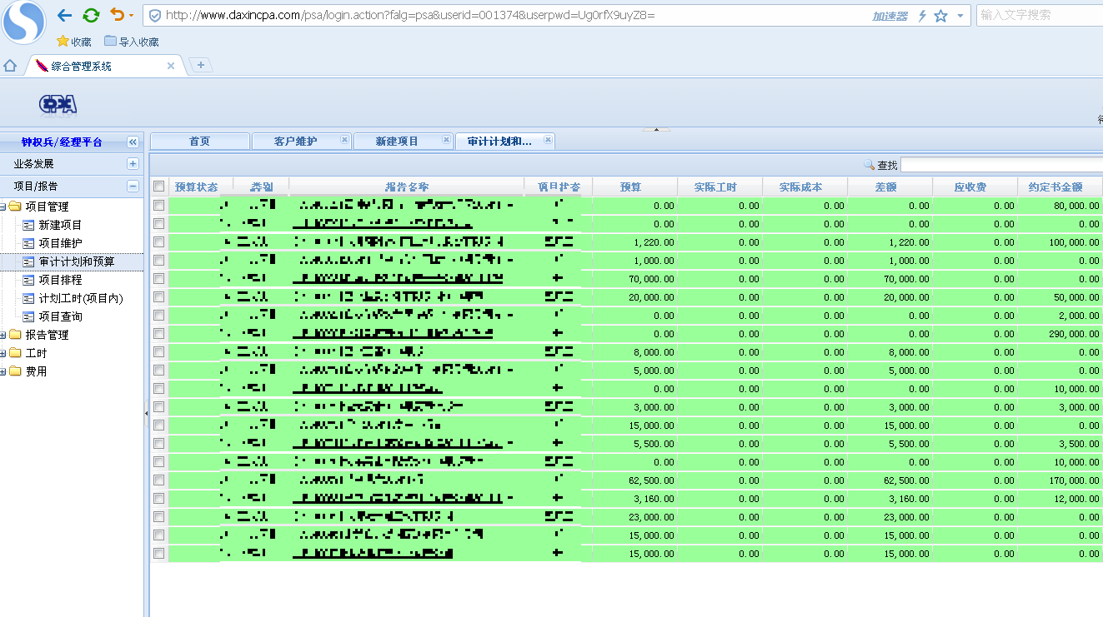Click the browser back arrow

pos(65,15)
